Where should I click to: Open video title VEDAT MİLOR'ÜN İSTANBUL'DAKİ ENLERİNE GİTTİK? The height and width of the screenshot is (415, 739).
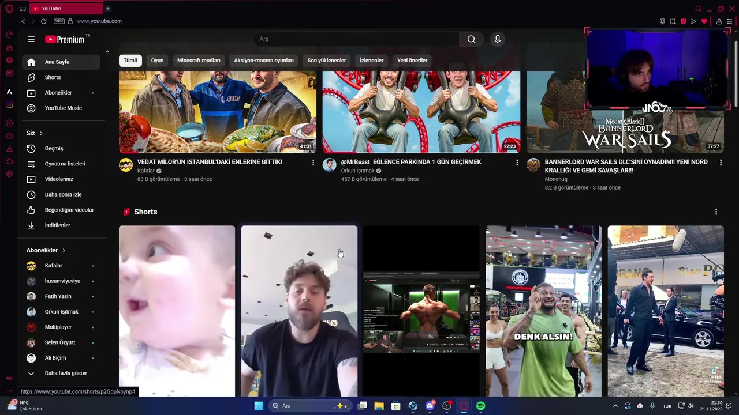tap(210, 162)
